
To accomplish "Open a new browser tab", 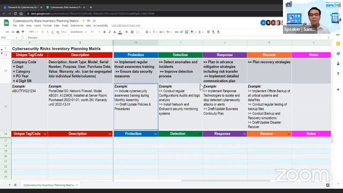I will pyautogui.click(x=91, y=7).
